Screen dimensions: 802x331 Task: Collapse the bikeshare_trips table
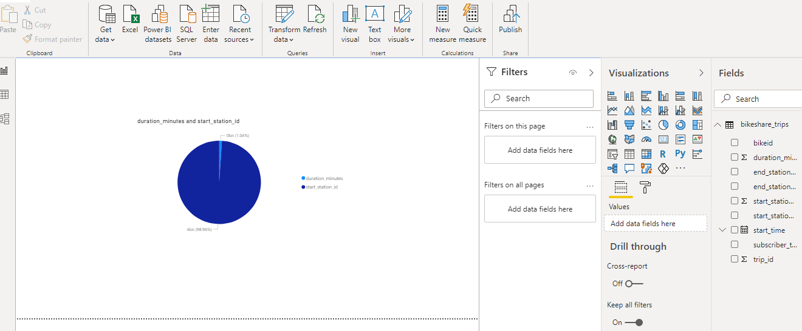[718, 125]
